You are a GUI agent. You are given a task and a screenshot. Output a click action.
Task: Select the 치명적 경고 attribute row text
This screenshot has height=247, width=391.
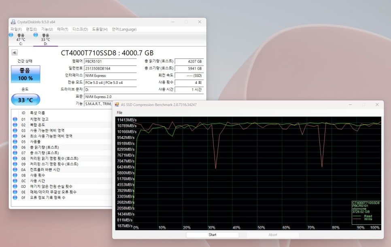(x=39, y=119)
